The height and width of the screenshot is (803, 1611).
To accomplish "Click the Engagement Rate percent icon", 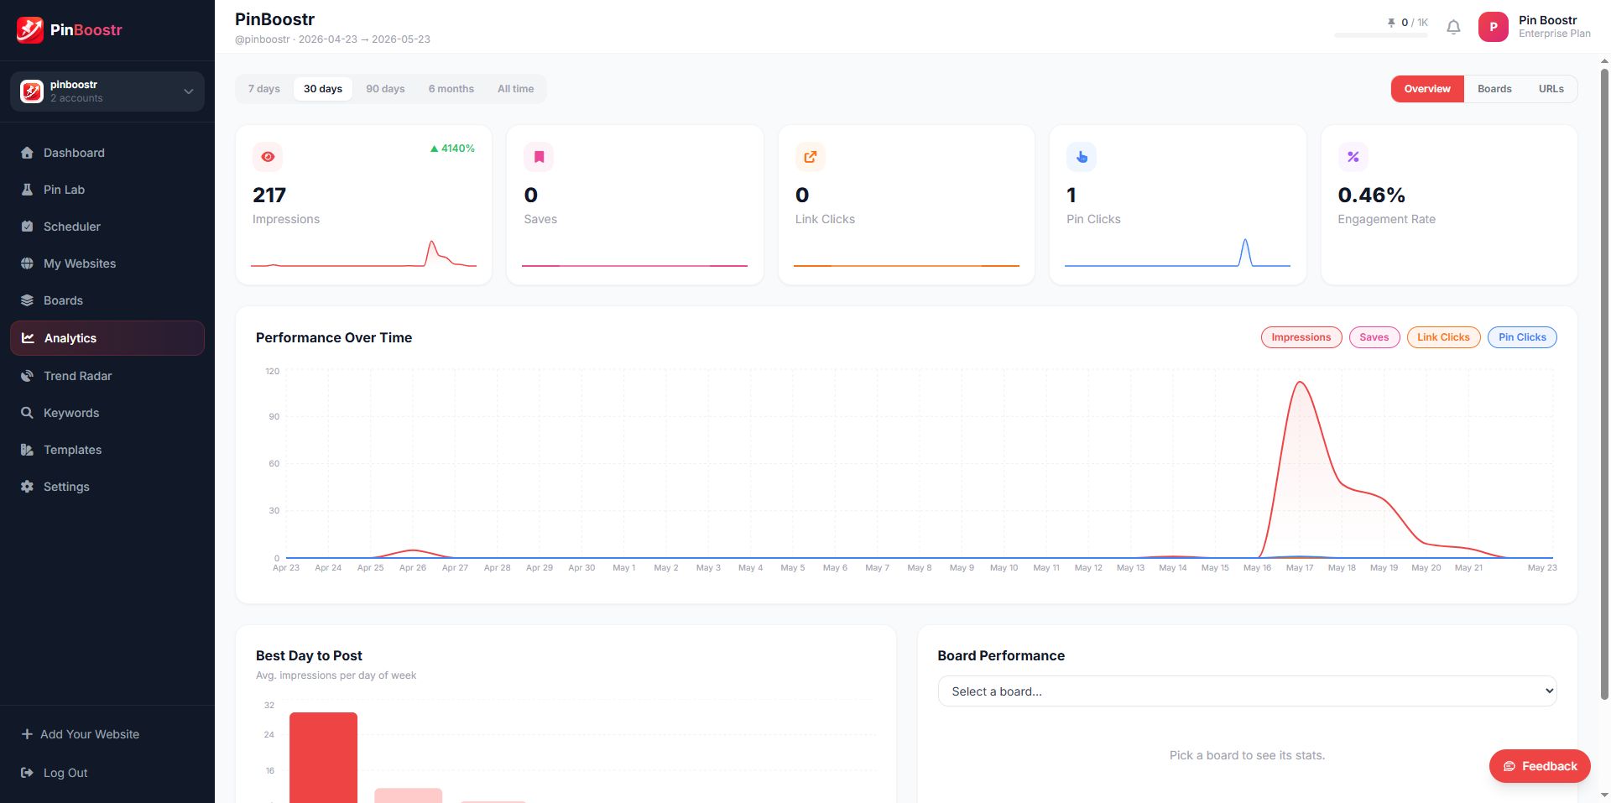I will (x=1353, y=157).
